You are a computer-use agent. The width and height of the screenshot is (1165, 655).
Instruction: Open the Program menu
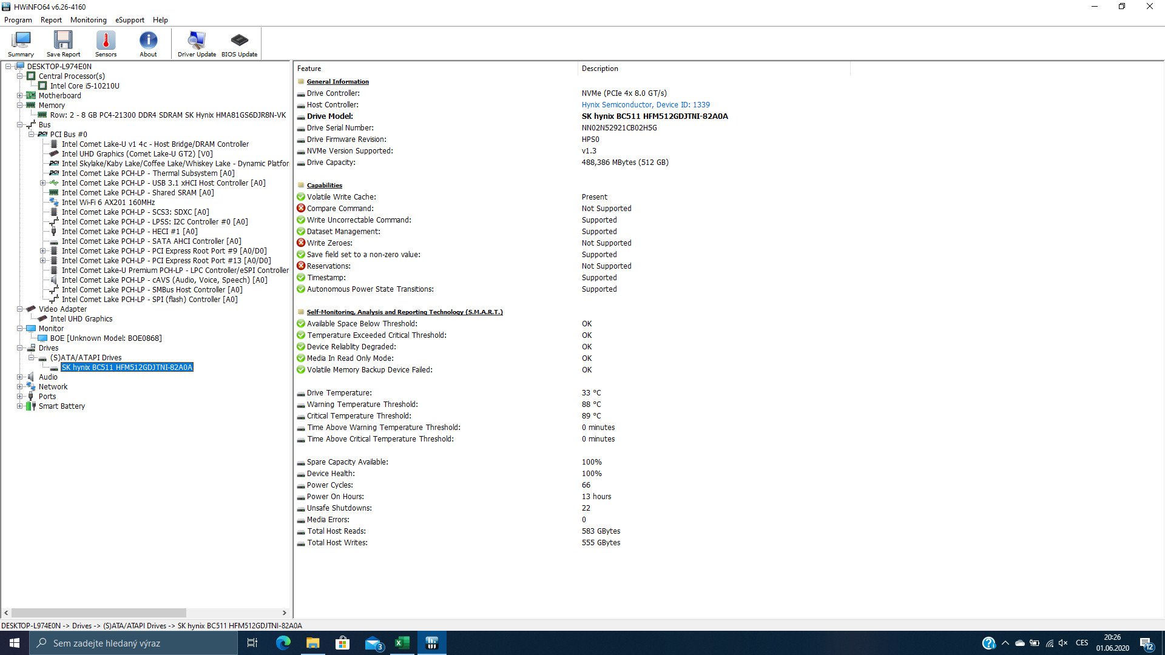(18, 20)
